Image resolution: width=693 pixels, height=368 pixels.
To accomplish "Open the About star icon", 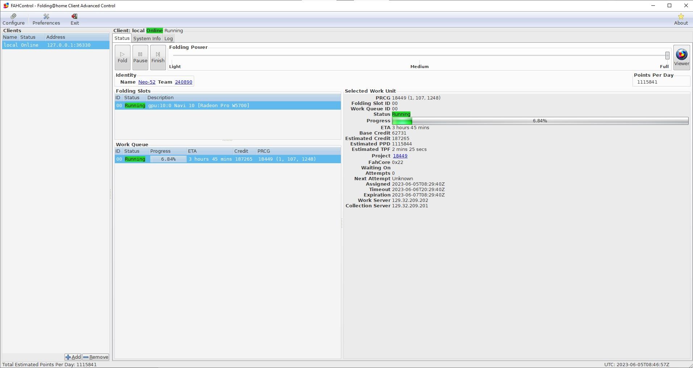I will coord(681,20).
